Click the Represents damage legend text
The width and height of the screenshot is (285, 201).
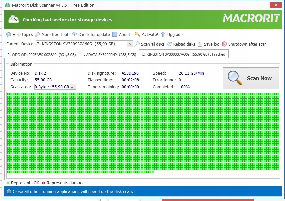click(66, 183)
